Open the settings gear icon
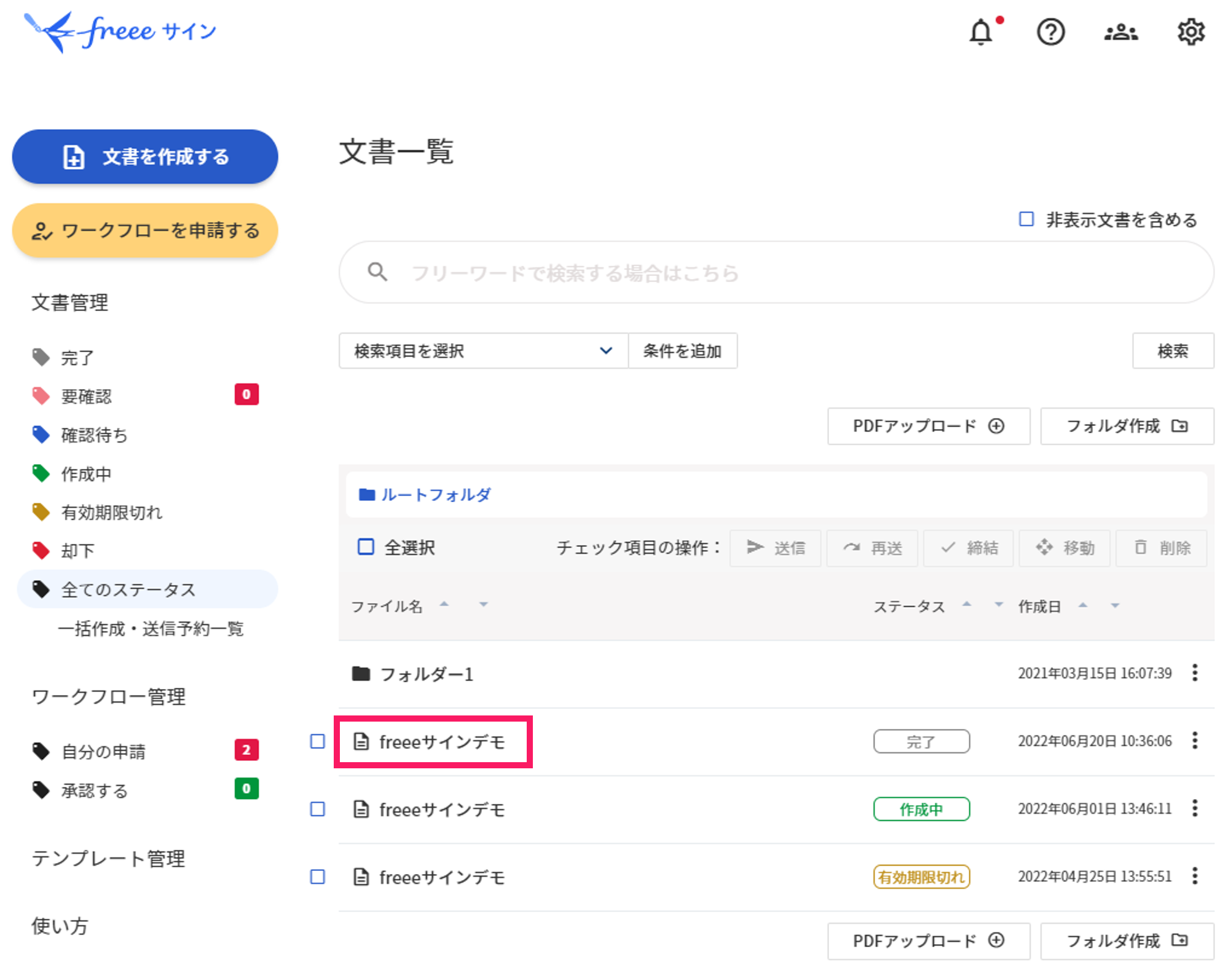Screen dimensions: 1228x965 (1191, 32)
